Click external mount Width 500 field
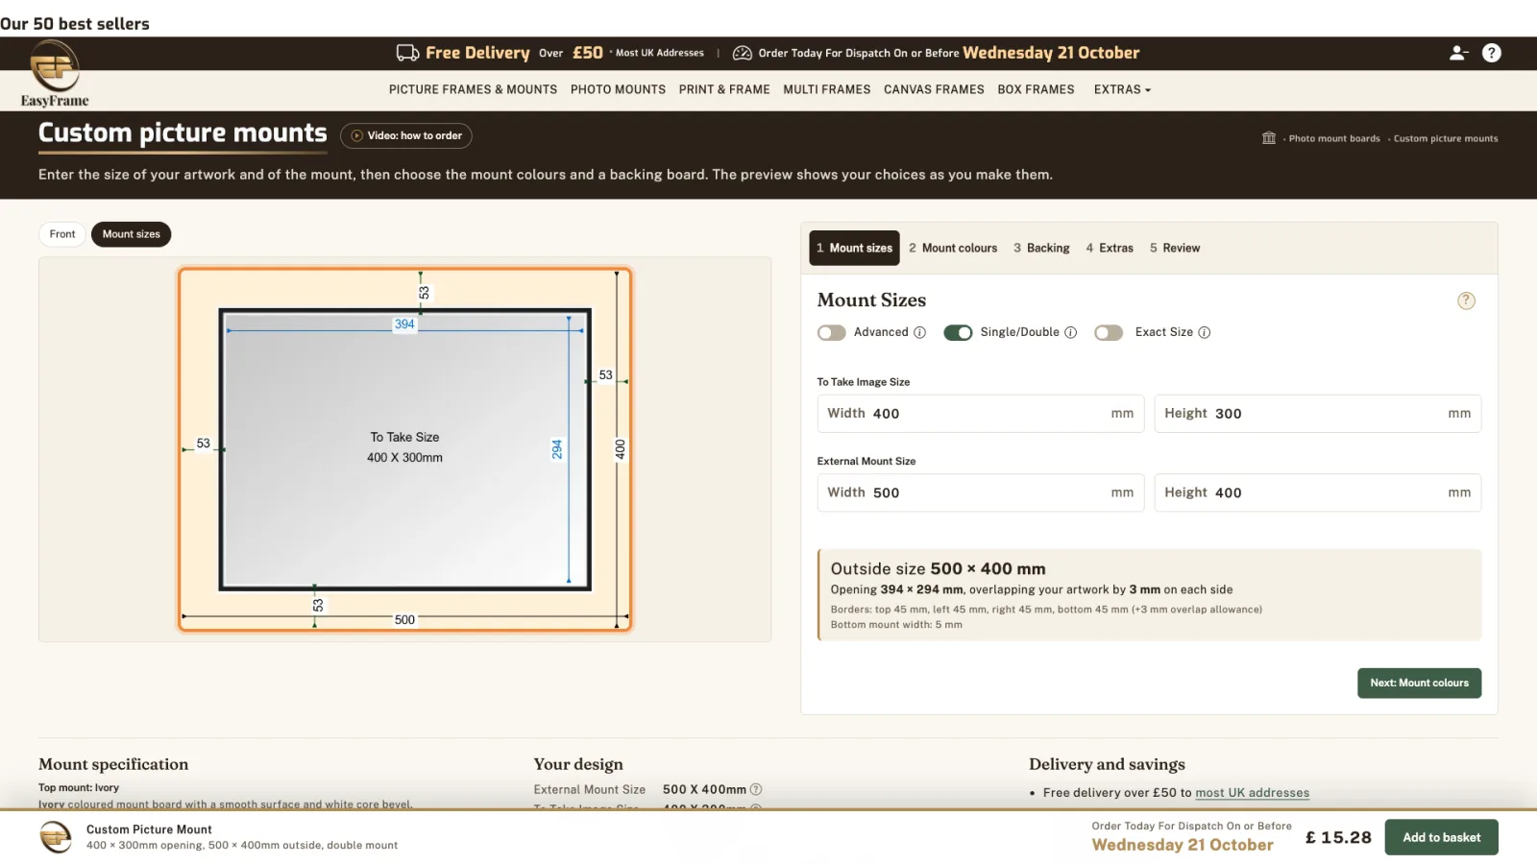 [981, 492]
